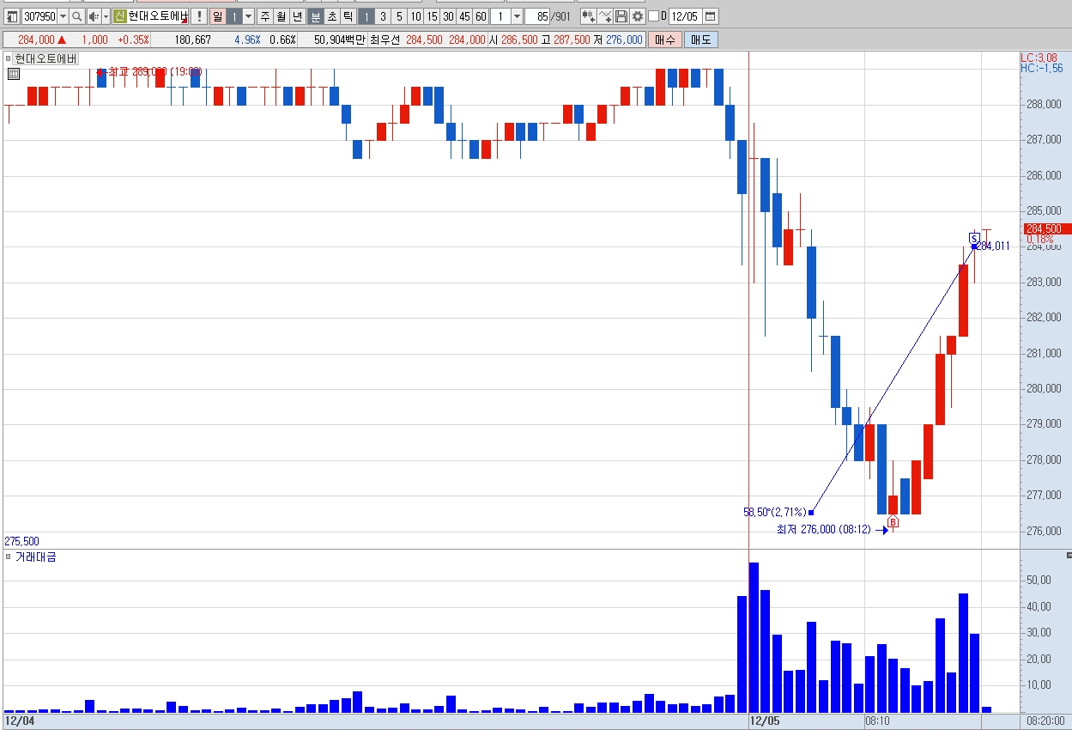Image resolution: width=1072 pixels, height=730 pixels.
Task: Click the LC:3.08 indicator text
Action: point(1039,58)
